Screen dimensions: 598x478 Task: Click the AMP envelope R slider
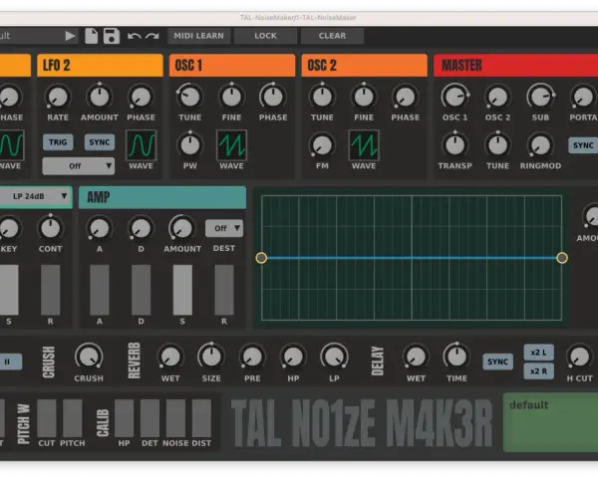[224, 290]
